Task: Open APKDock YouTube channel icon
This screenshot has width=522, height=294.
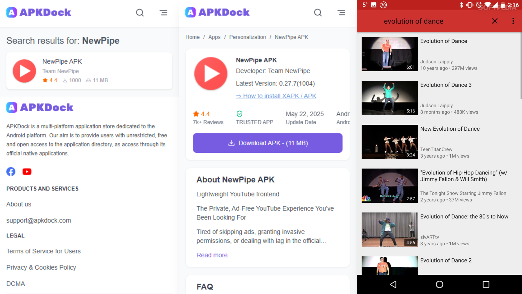Action: click(27, 171)
